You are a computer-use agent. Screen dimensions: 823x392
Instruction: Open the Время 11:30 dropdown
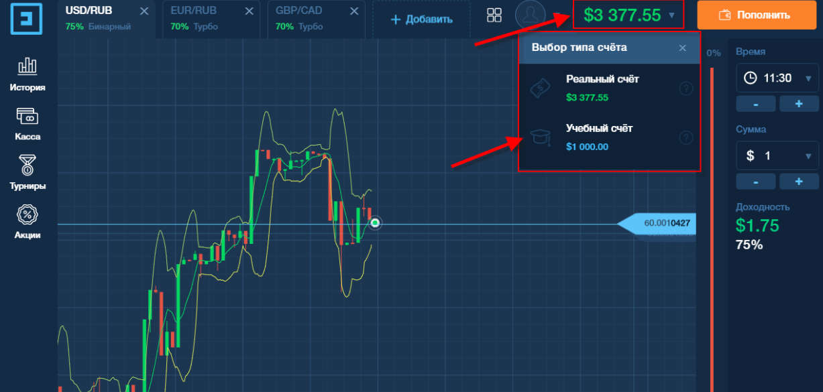(777, 78)
